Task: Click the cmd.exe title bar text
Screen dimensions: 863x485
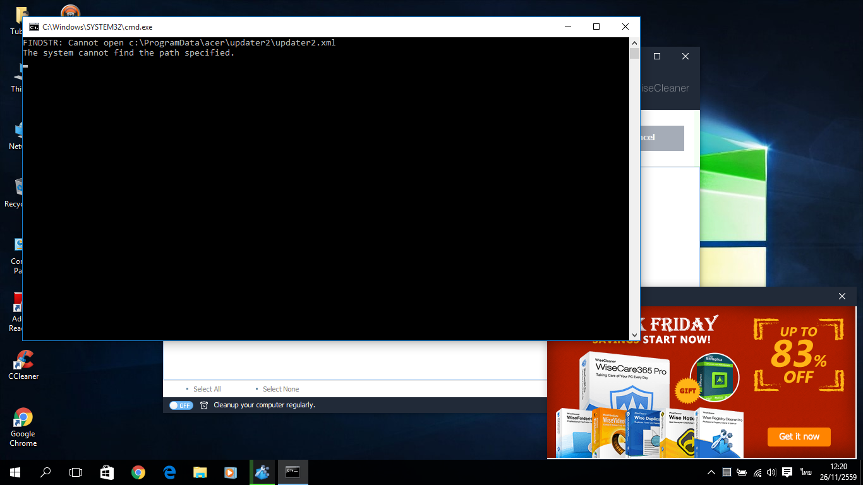Action: click(97, 27)
